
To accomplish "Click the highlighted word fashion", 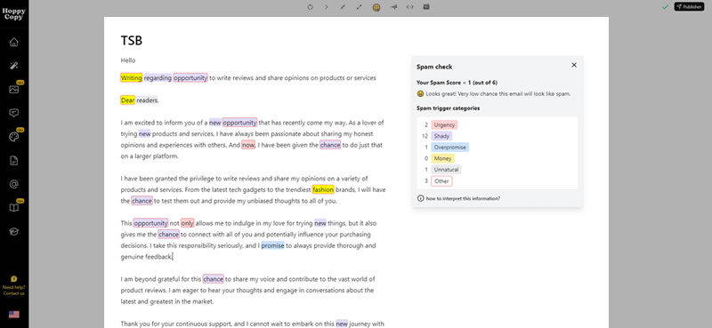I will 323,189.
